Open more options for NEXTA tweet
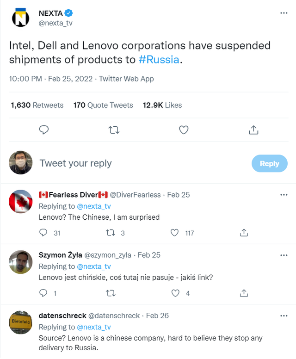Image resolution: width=296 pixels, height=359 pixels. 284,12
